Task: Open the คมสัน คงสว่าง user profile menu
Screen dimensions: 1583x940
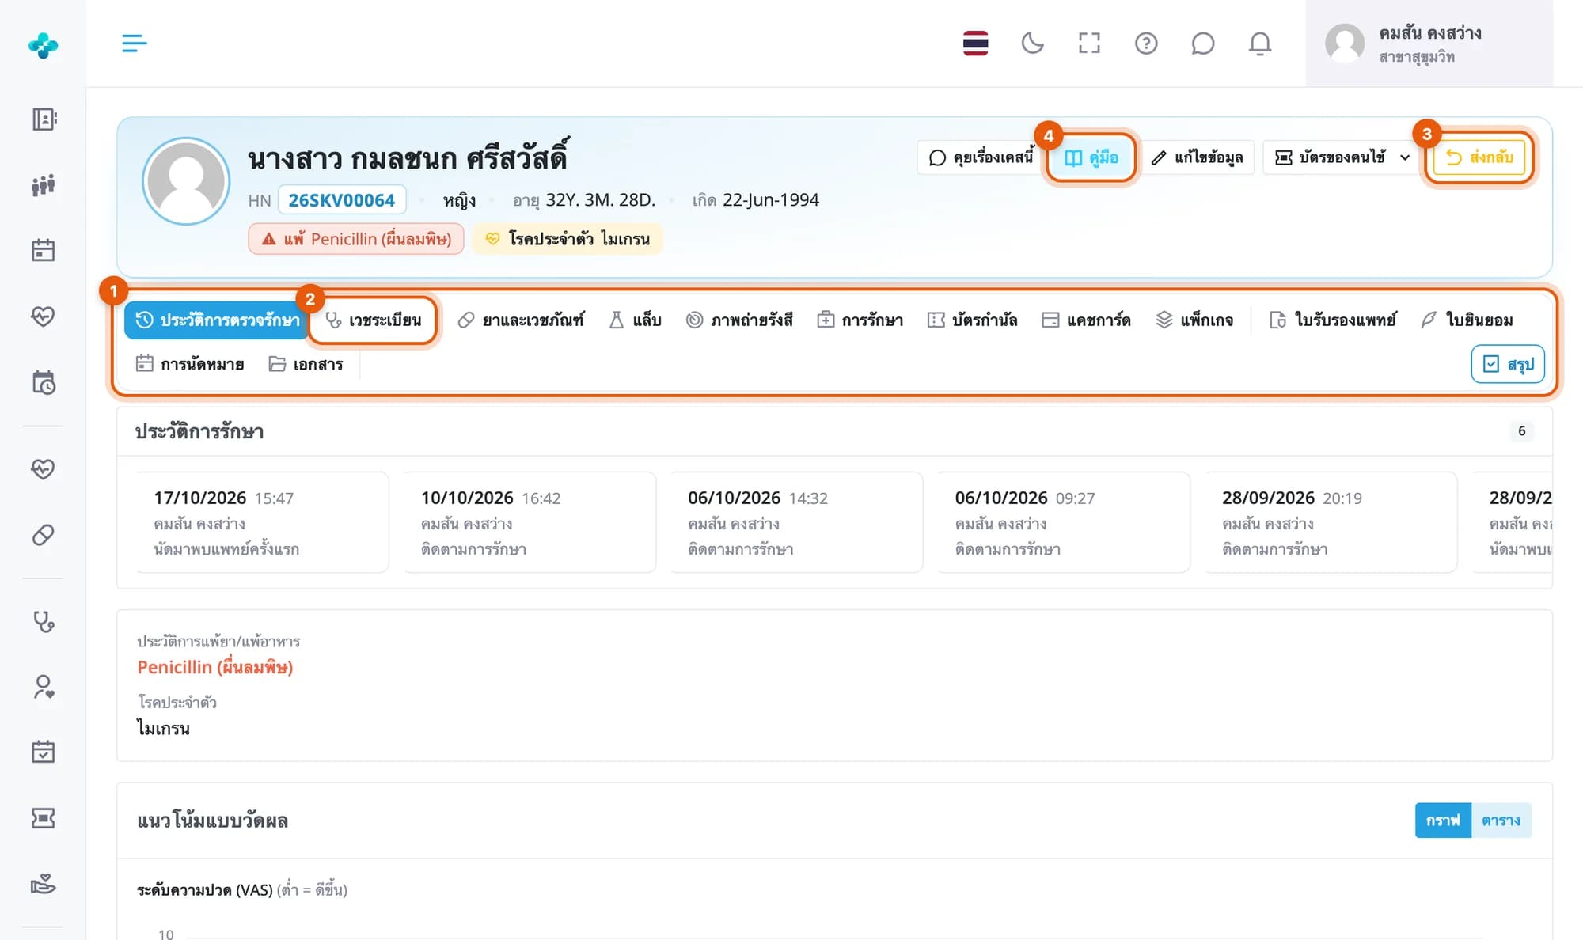Action: pyautogui.click(x=1429, y=44)
